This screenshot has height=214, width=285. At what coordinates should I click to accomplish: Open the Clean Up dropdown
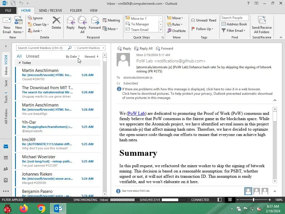[38, 25]
